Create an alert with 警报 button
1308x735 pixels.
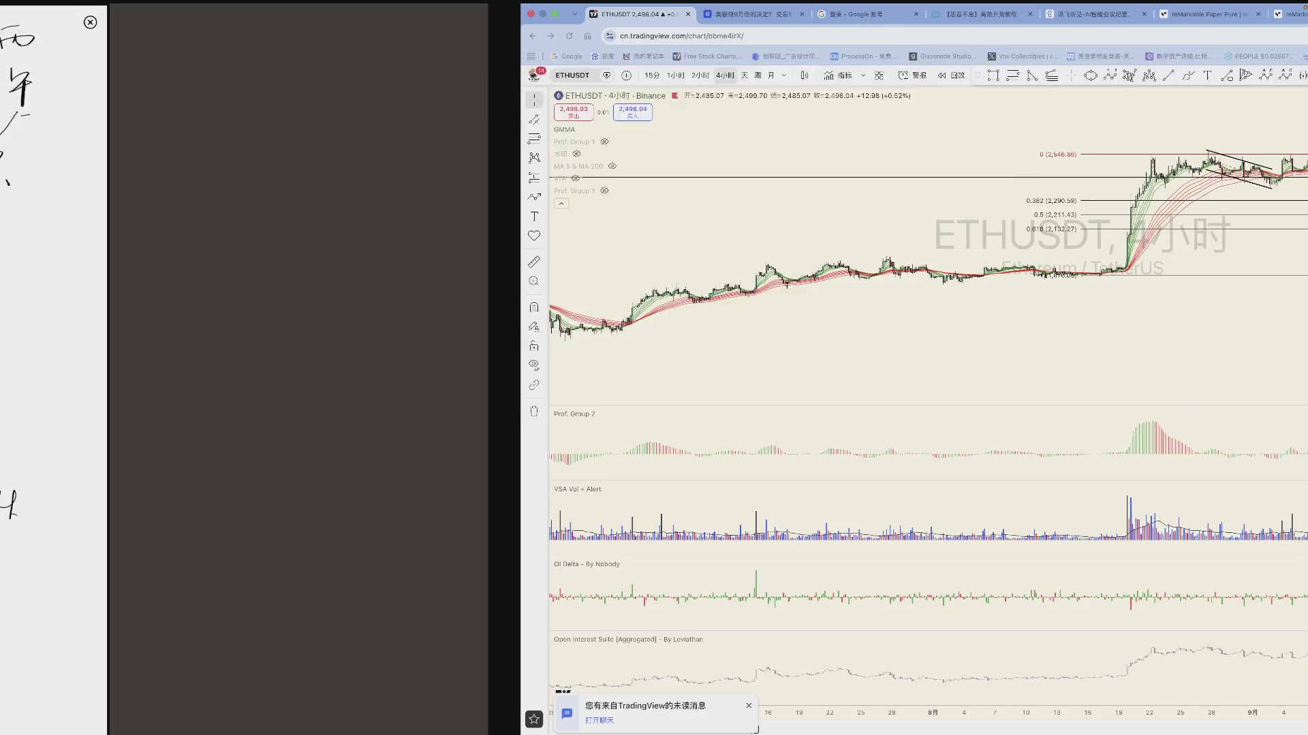[912, 76]
